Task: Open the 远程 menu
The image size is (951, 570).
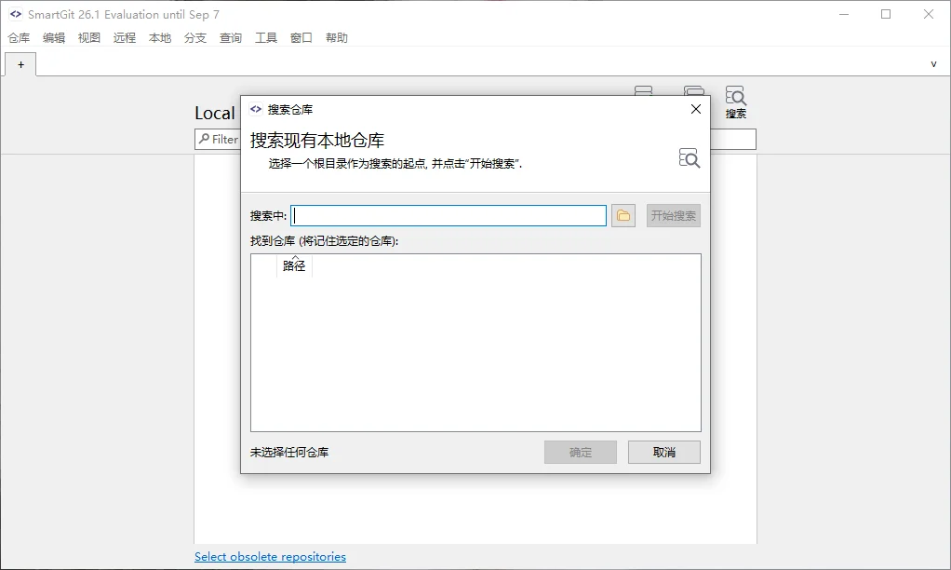Action: tap(125, 37)
